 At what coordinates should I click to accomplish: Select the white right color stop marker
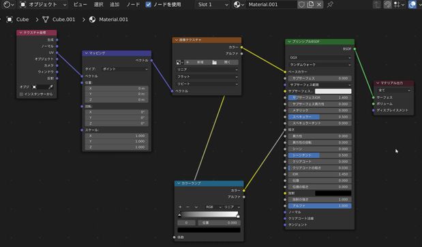238,215
